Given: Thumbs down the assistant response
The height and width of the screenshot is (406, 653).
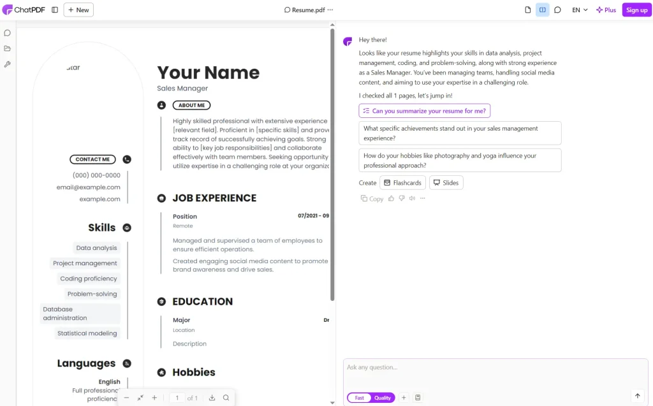Looking at the screenshot, I should pyautogui.click(x=402, y=198).
